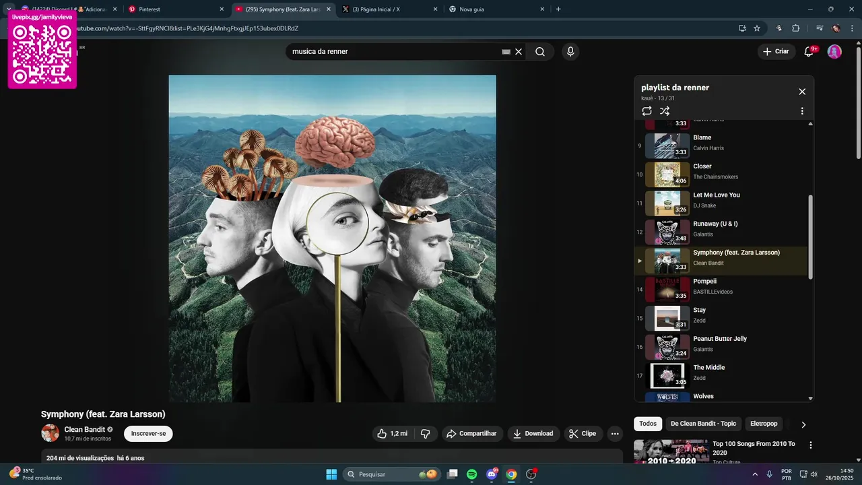Play Closer by The Chainsmokers from playlist
Viewport: 862px width, 485px height.
click(x=721, y=174)
